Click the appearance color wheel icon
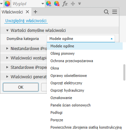 (x=7, y=4)
